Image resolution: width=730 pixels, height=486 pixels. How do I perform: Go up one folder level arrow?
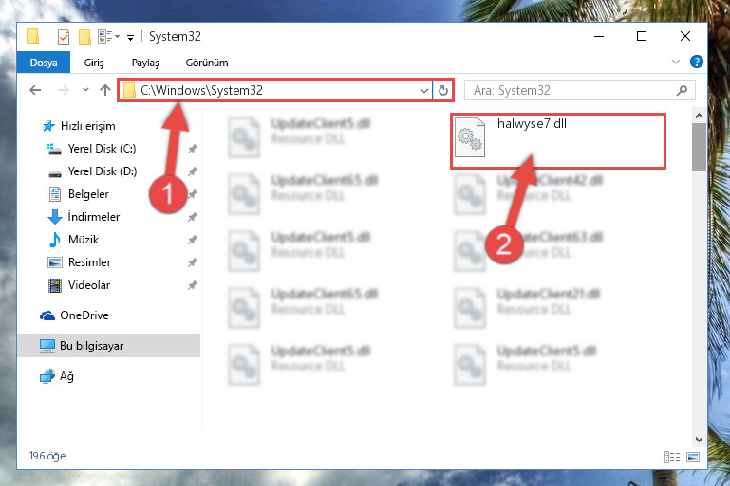(x=105, y=90)
